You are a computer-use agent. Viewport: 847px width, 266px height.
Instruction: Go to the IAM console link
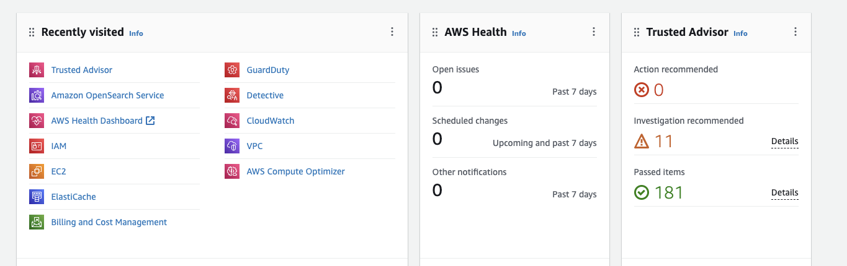pos(59,146)
